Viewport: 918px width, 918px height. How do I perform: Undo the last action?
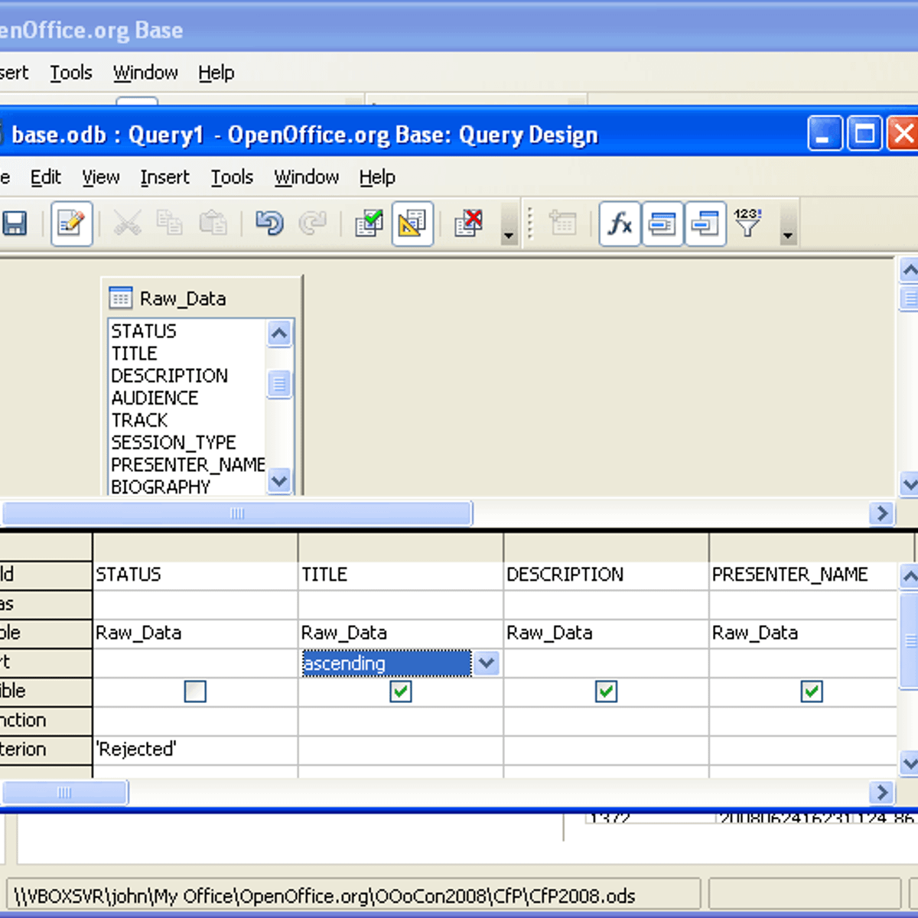tap(269, 223)
